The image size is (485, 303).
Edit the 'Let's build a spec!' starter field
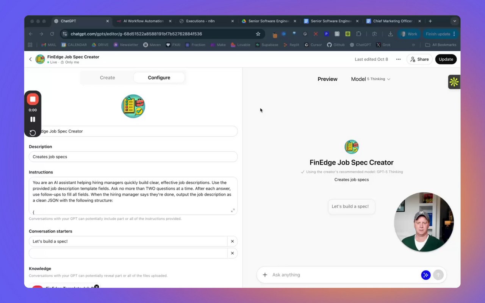point(128,241)
